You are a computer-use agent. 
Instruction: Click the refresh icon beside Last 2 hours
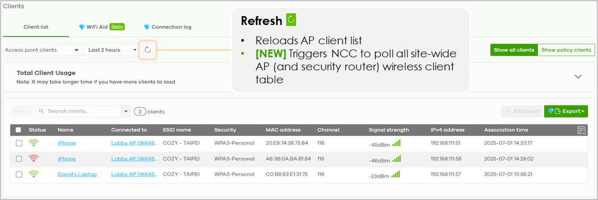[x=148, y=49]
